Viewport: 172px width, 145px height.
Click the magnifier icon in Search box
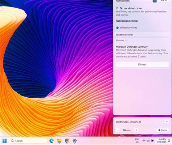[12, 141]
